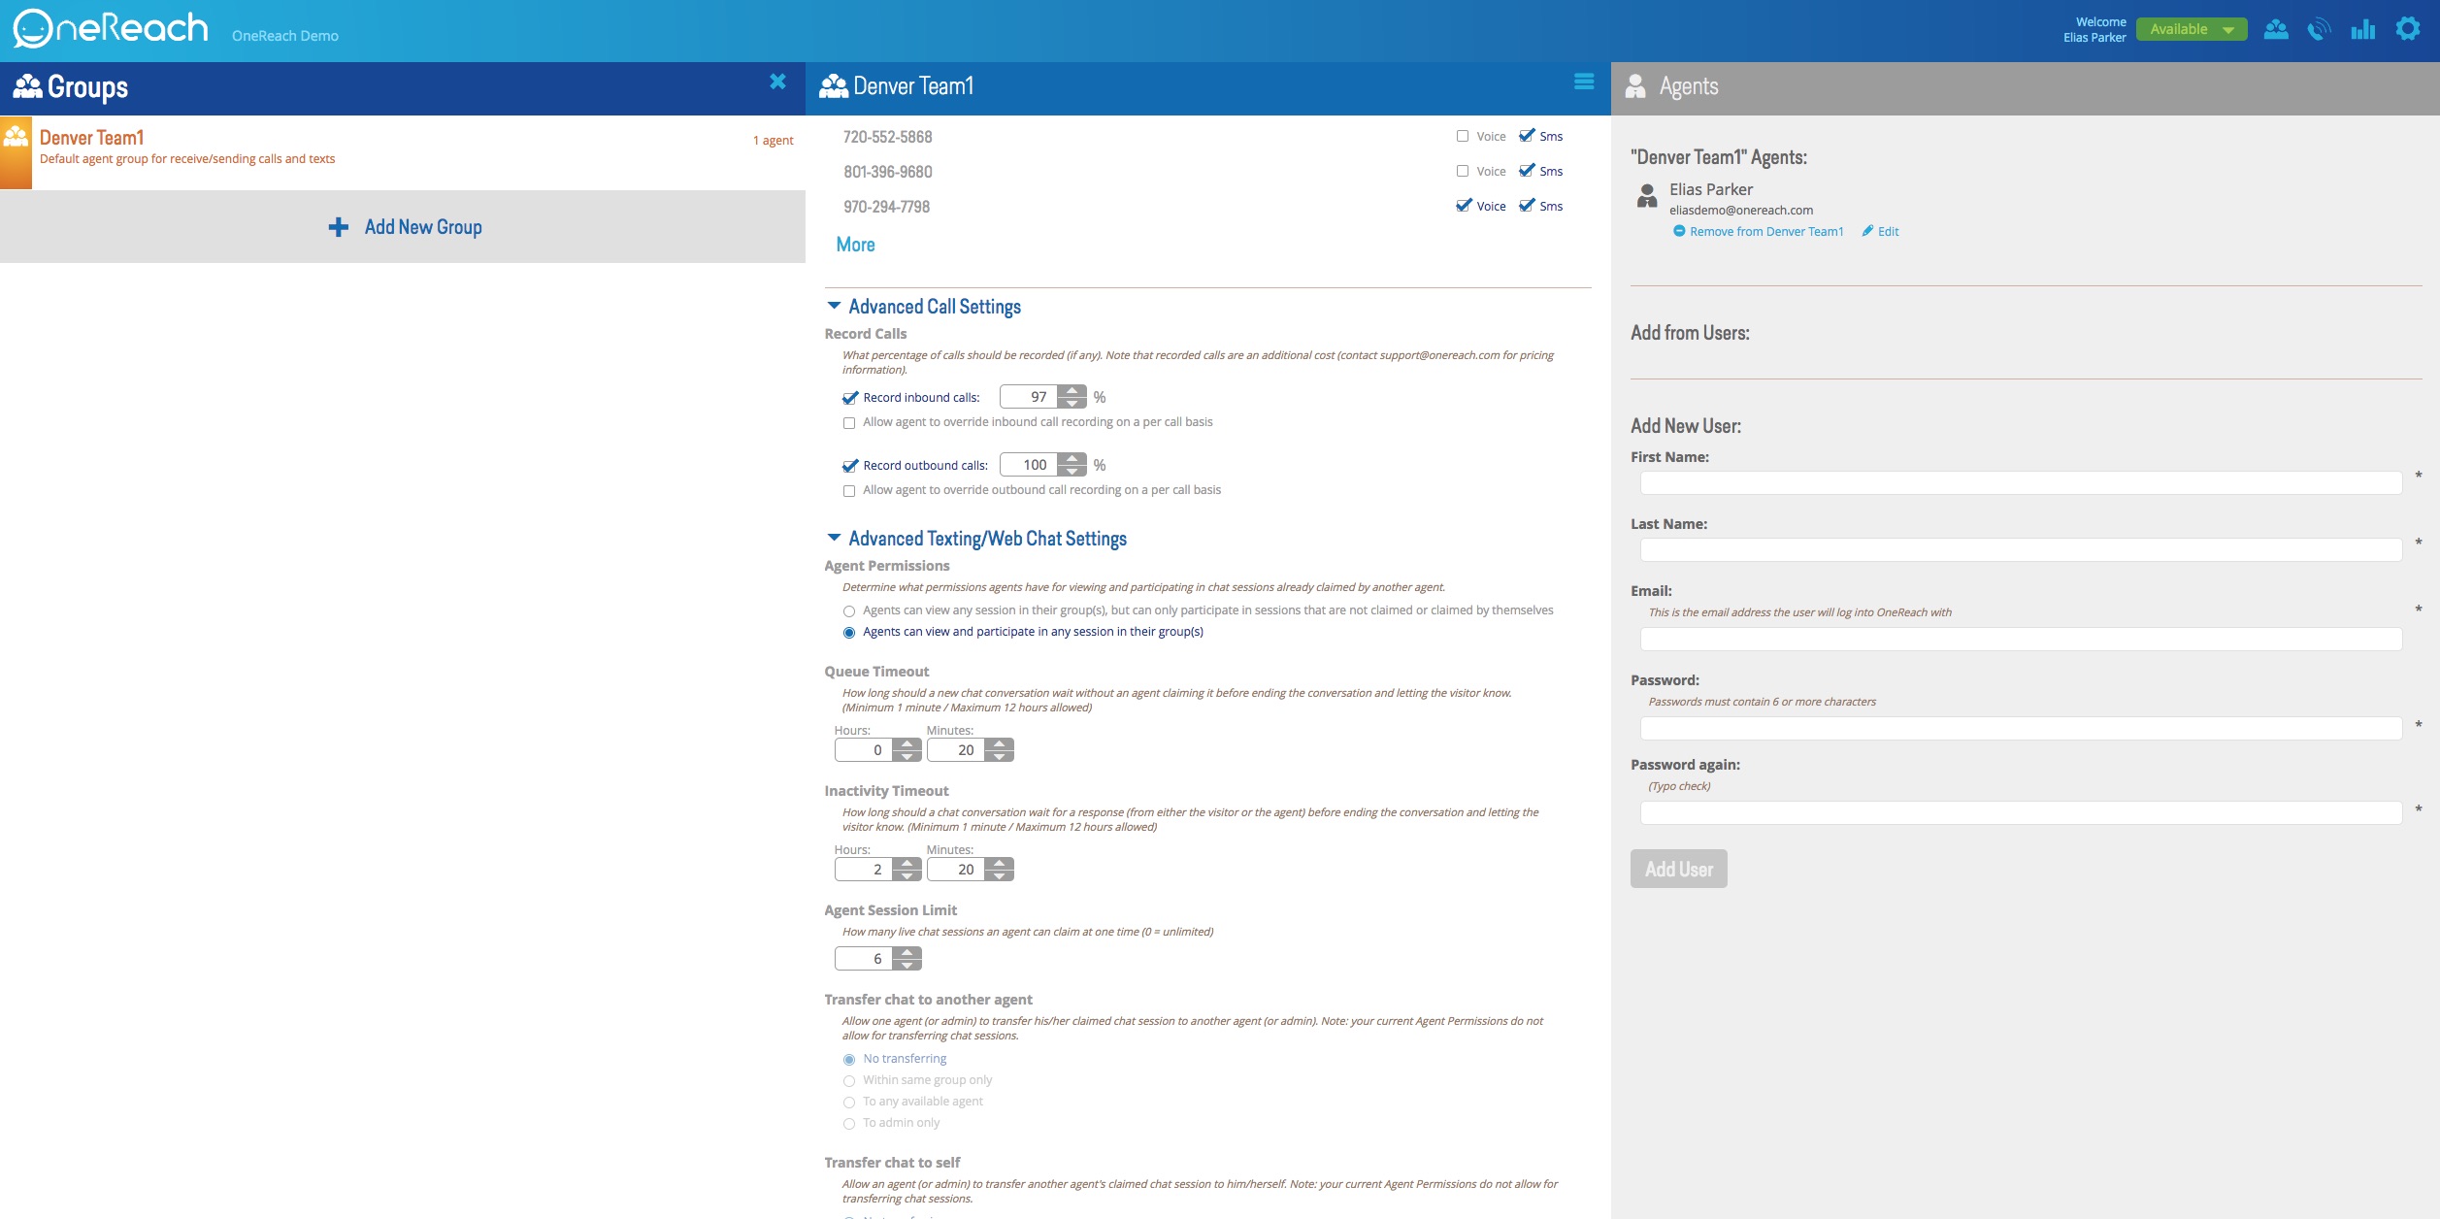Select agents can only participate in unclaimed sessions
Image resolution: width=2440 pixels, height=1219 pixels.
point(849,611)
